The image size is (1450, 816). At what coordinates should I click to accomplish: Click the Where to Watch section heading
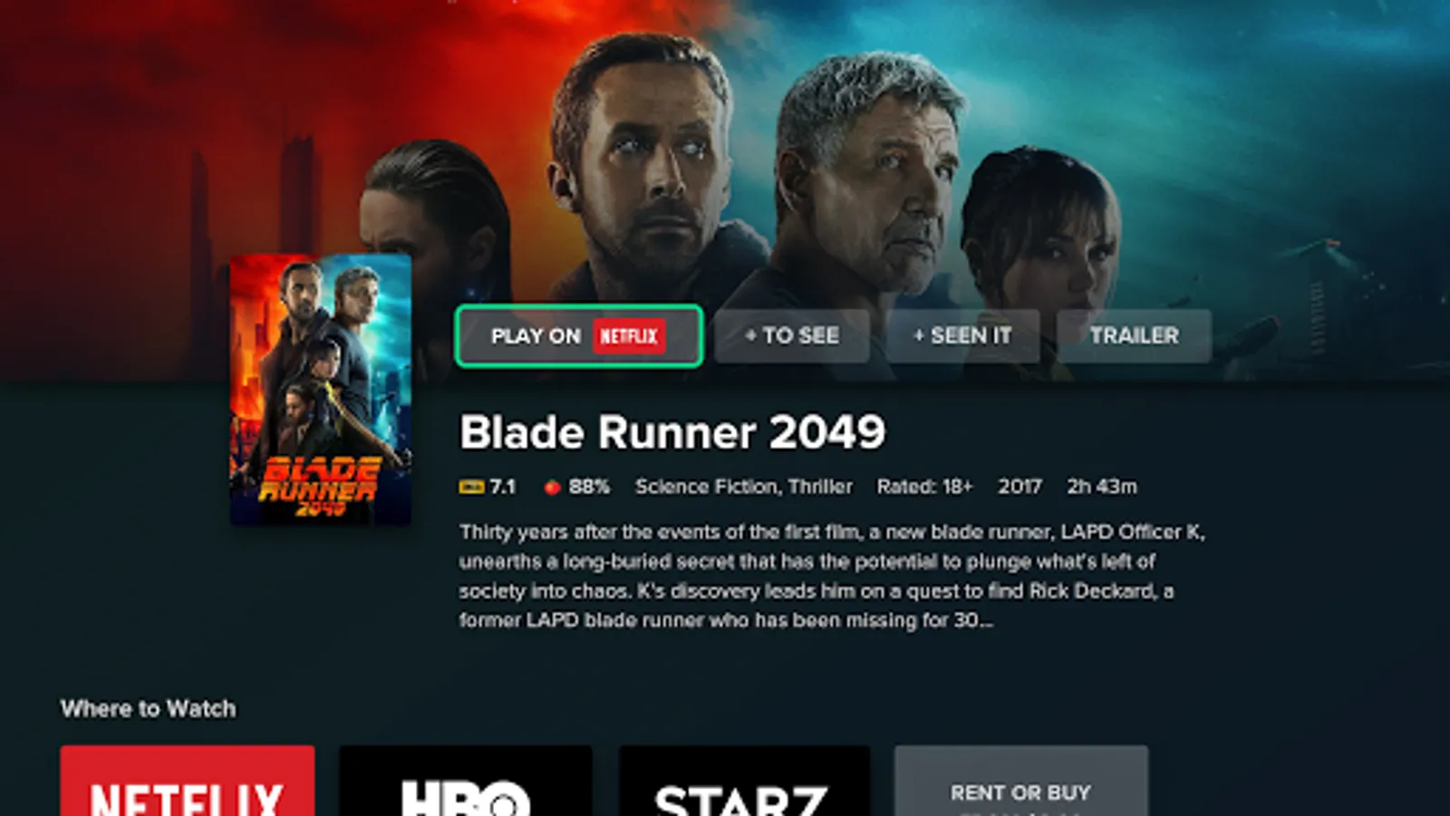pos(149,708)
